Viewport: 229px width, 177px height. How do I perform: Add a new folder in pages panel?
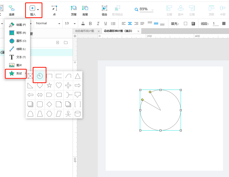click(x=66, y=42)
